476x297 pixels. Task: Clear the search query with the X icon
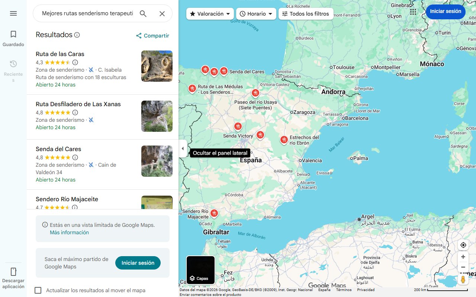coord(162,13)
